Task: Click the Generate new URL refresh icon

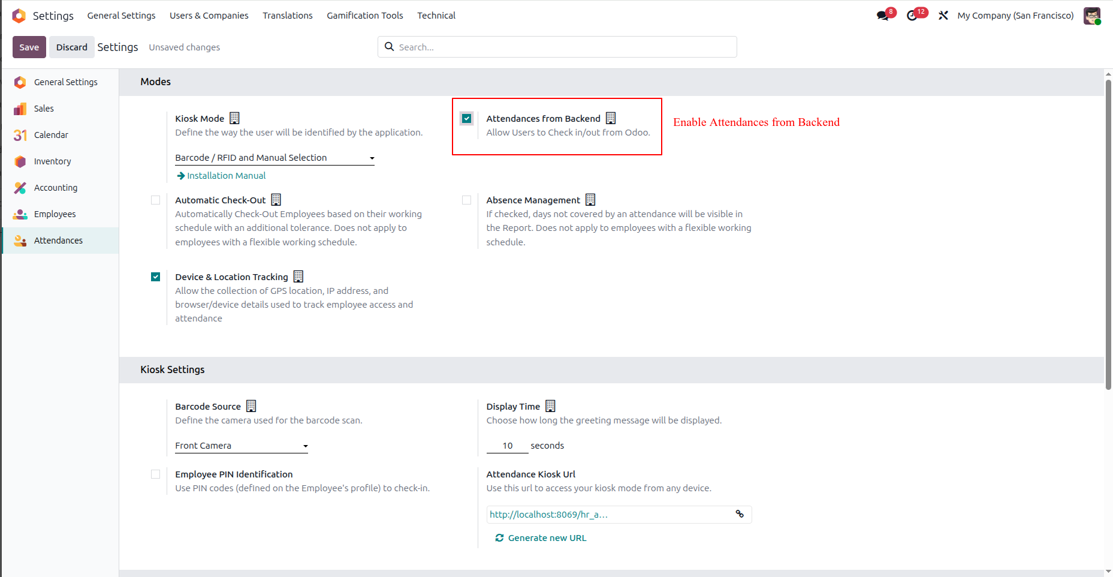Action: (x=499, y=538)
